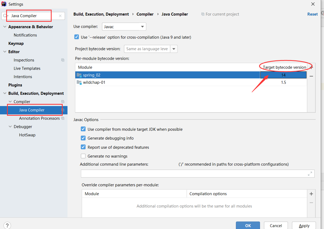Screen dimensions: 324x229
Task: Open the Notifications settings page
Action: (x=25, y=35)
